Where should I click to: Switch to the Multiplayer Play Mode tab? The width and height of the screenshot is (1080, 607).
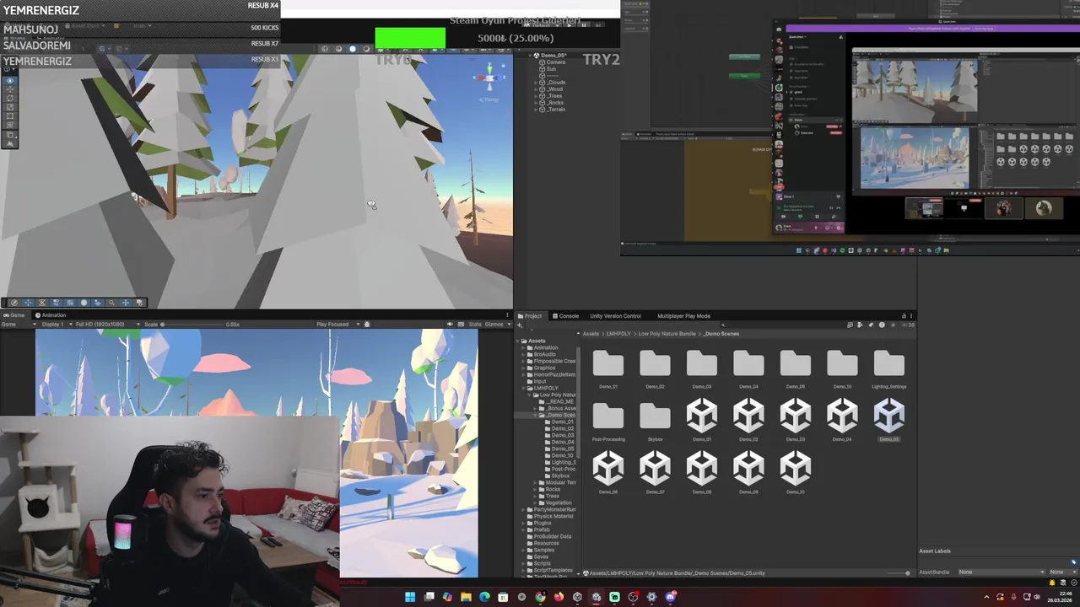[x=683, y=316]
